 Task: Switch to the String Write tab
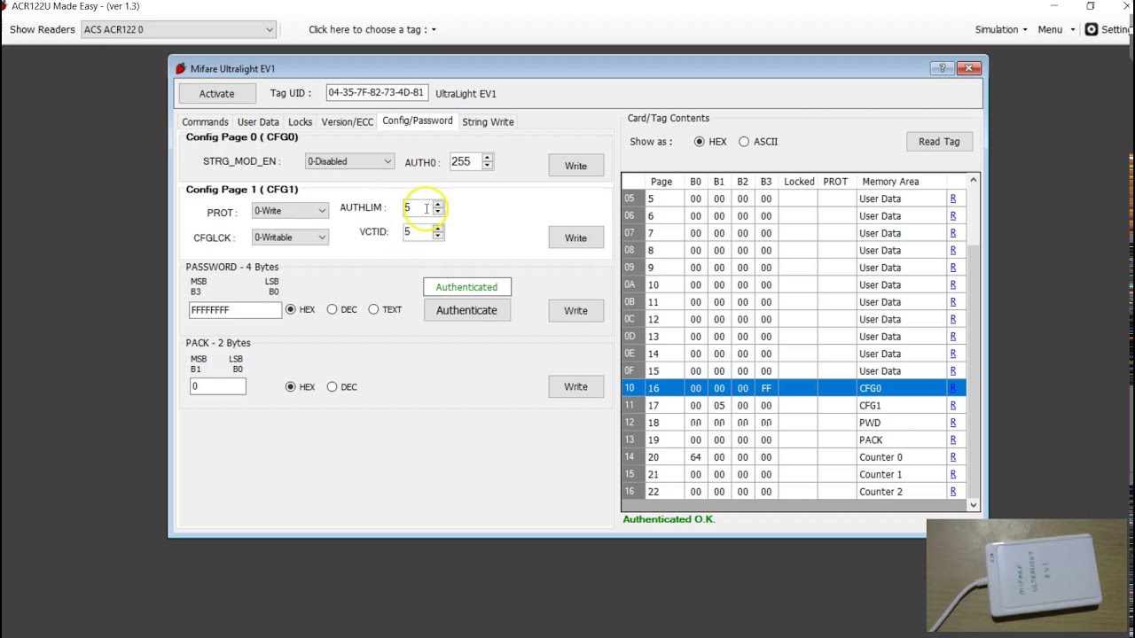(x=488, y=121)
